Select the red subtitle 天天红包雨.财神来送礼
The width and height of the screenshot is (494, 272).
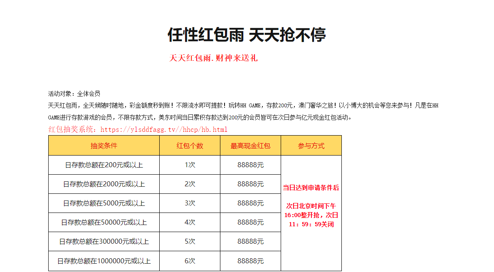[x=213, y=58]
